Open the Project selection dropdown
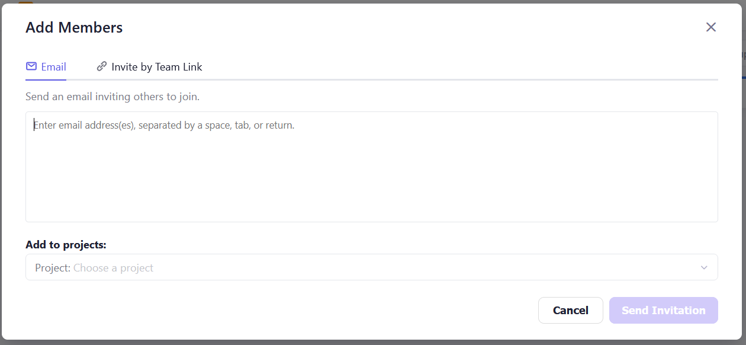 (x=371, y=267)
